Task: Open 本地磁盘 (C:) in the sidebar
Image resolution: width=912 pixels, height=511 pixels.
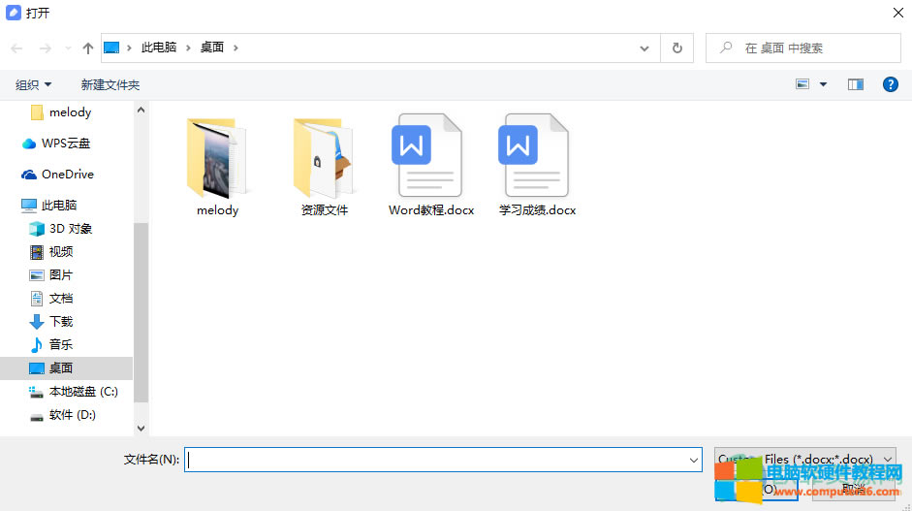Action: tap(82, 392)
